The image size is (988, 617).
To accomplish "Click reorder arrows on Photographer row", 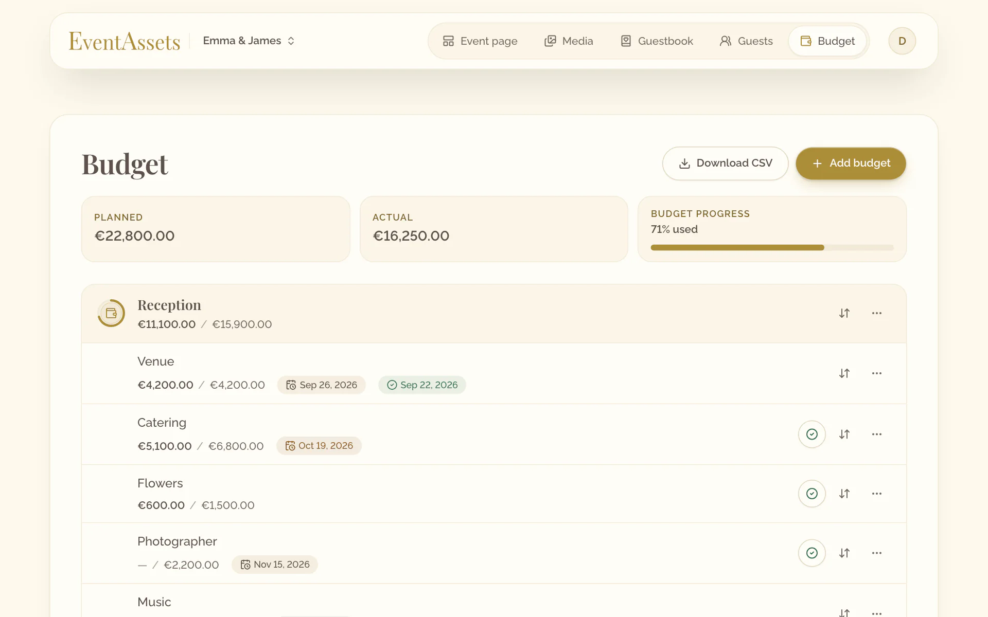I will click(844, 553).
